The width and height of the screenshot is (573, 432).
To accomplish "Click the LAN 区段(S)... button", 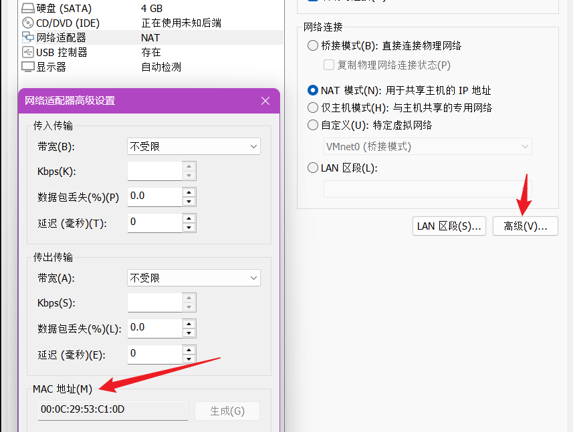I will [x=449, y=226].
